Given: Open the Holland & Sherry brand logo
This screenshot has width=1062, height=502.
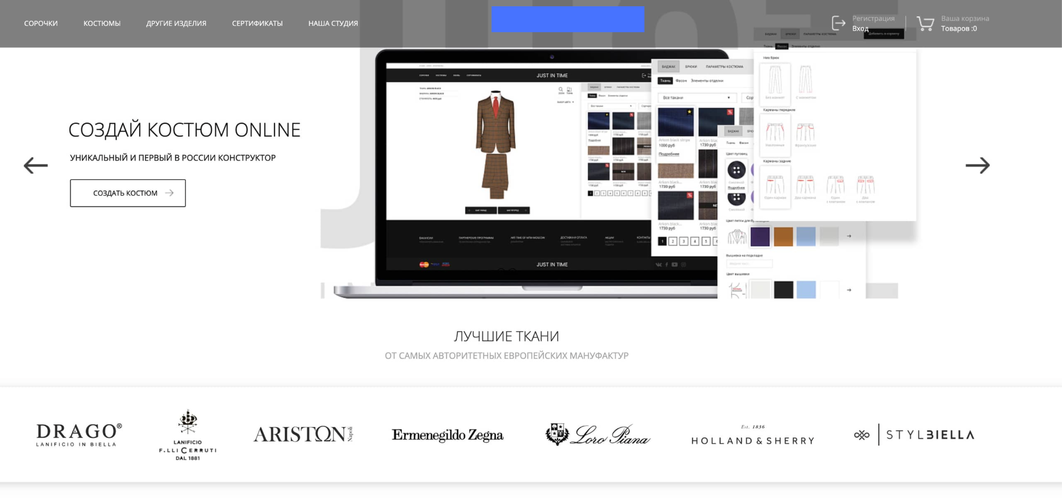Looking at the screenshot, I should tap(753, 435).
